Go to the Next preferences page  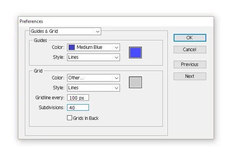pos(190,76)
